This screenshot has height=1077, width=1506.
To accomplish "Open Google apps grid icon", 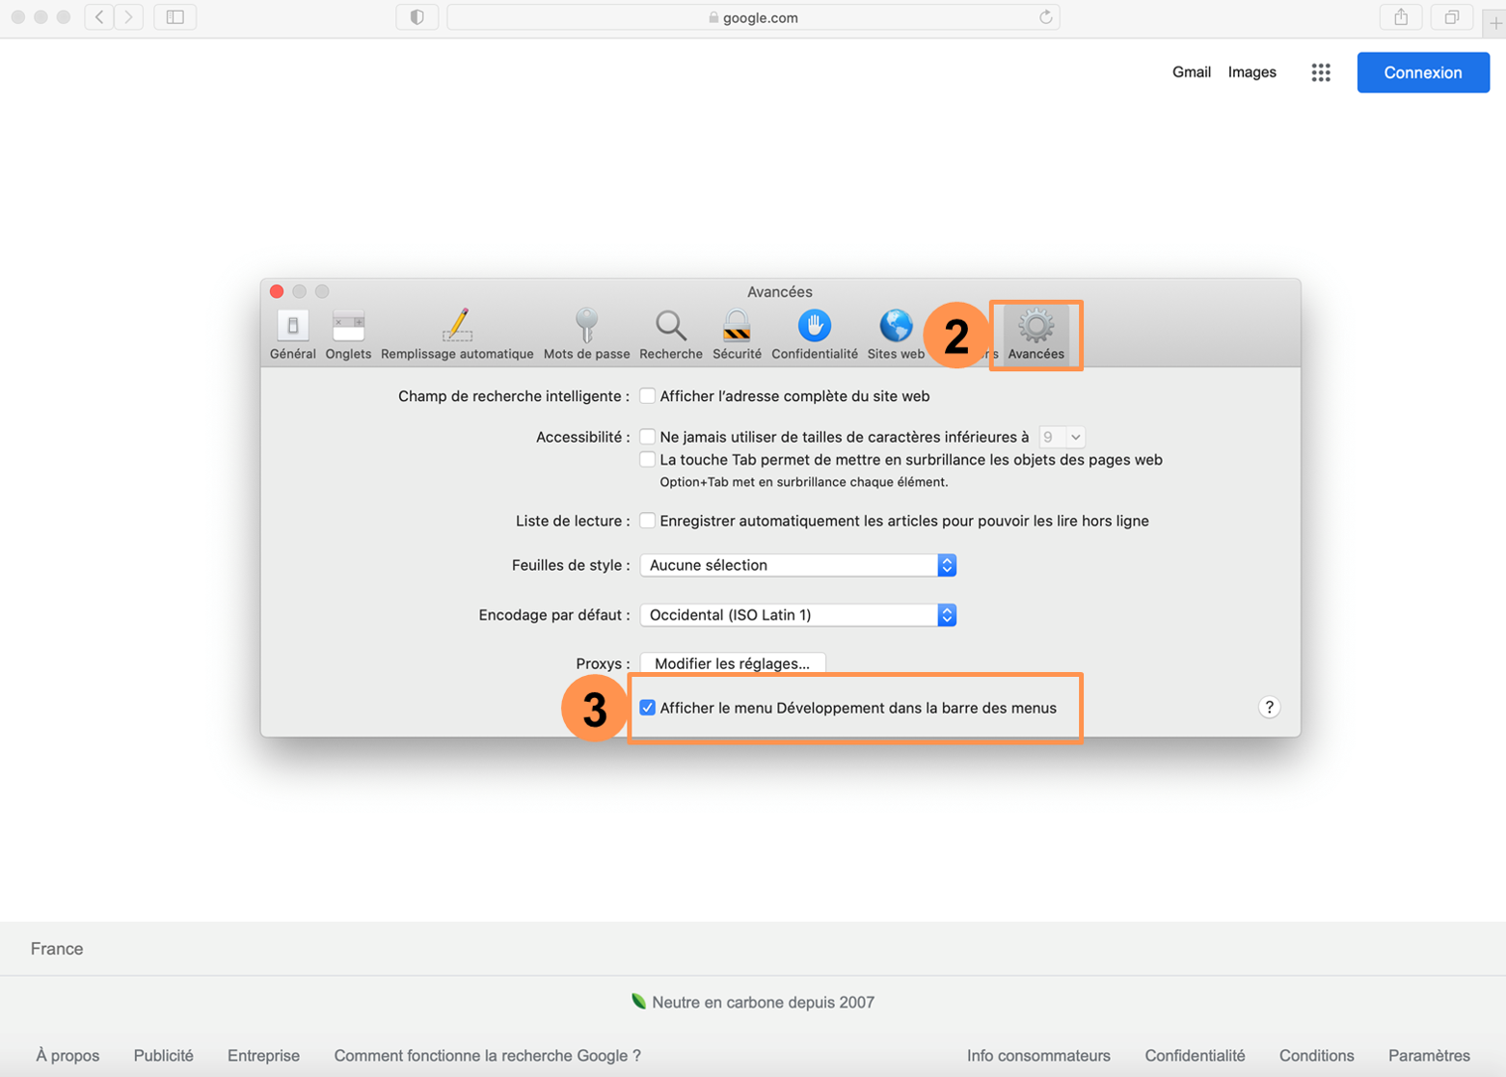I will click(x=1321, y=72).
